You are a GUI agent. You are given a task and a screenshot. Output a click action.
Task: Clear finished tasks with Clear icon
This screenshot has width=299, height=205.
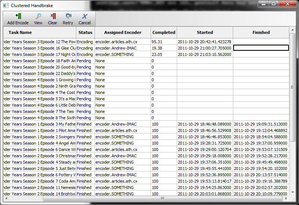[53, 16]
